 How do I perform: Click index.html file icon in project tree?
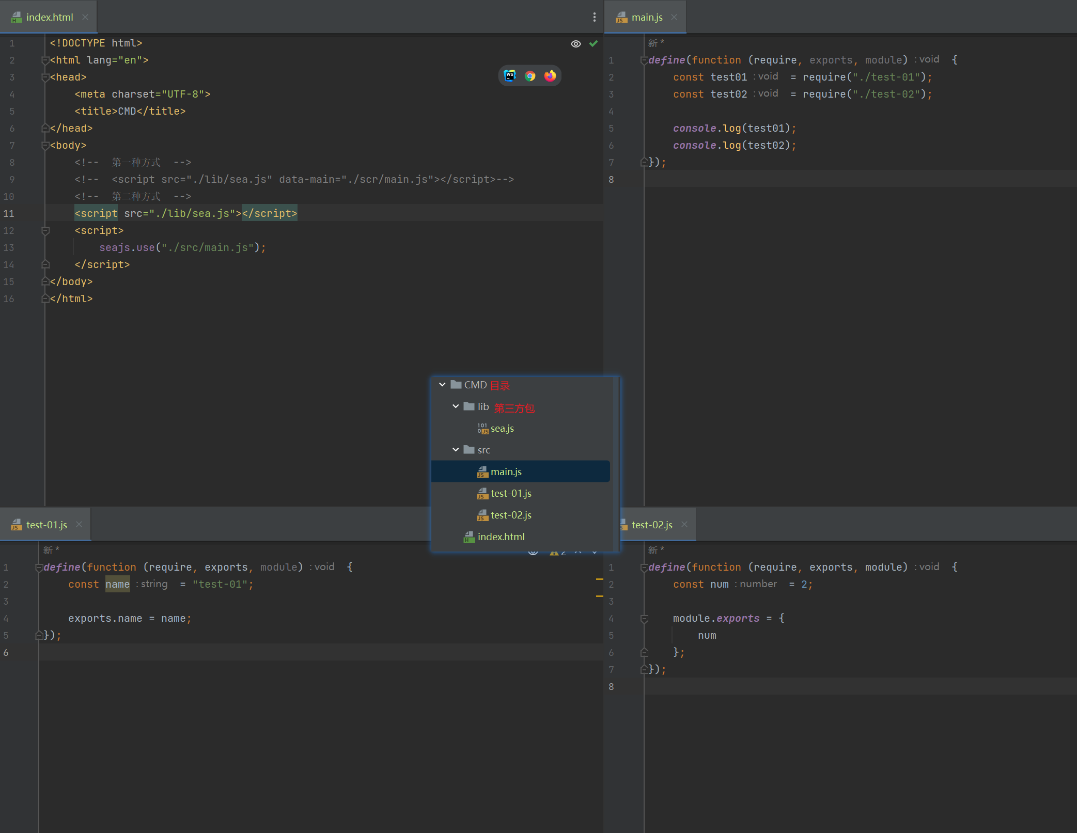point(470,537)
